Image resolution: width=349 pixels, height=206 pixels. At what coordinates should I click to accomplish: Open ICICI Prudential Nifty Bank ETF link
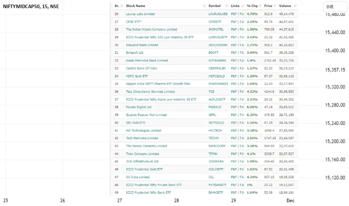click(148, 193)
